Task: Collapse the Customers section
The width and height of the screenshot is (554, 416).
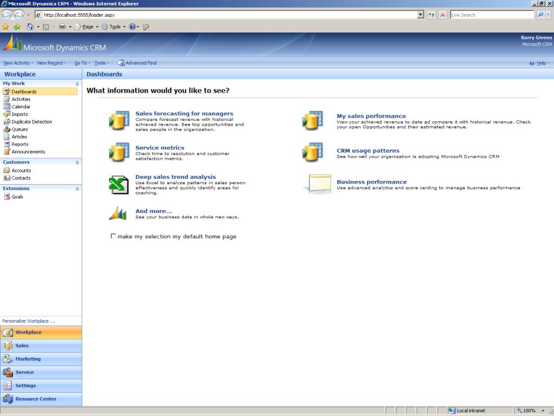Action: (77, 162)
